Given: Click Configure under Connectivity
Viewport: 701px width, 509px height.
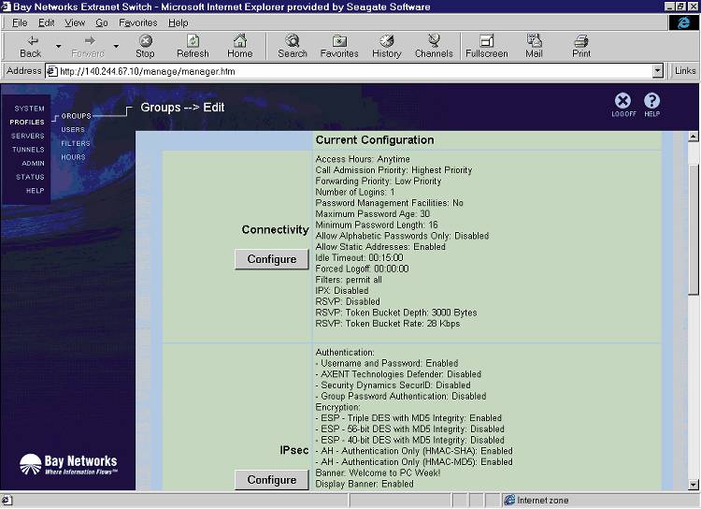Looking at the screenshot, I should point(271,259).
